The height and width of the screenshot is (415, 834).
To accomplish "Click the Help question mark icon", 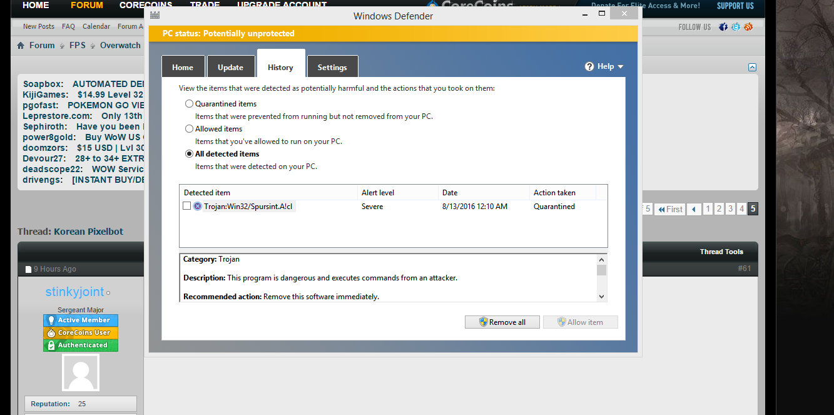I will tap(589, 66).
